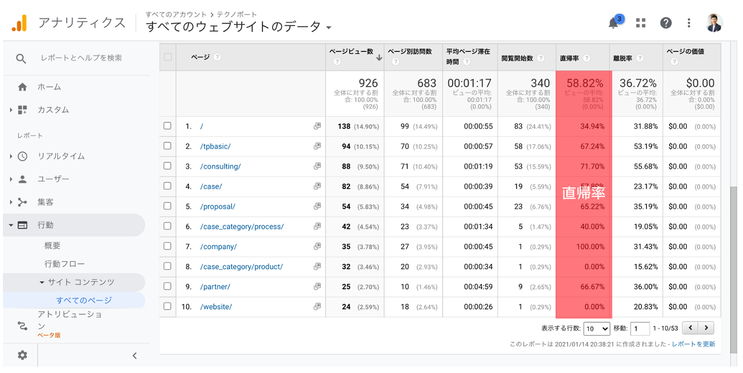Click the レポートとヘルプを検索 search field
The image size is (743, 373).
point(81,58)
